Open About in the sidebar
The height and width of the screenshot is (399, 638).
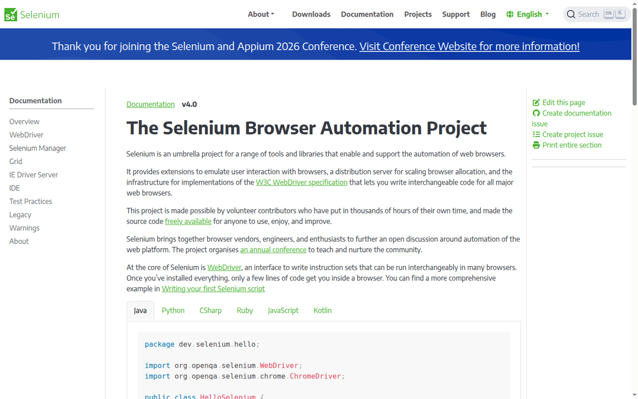pos(19,242)
